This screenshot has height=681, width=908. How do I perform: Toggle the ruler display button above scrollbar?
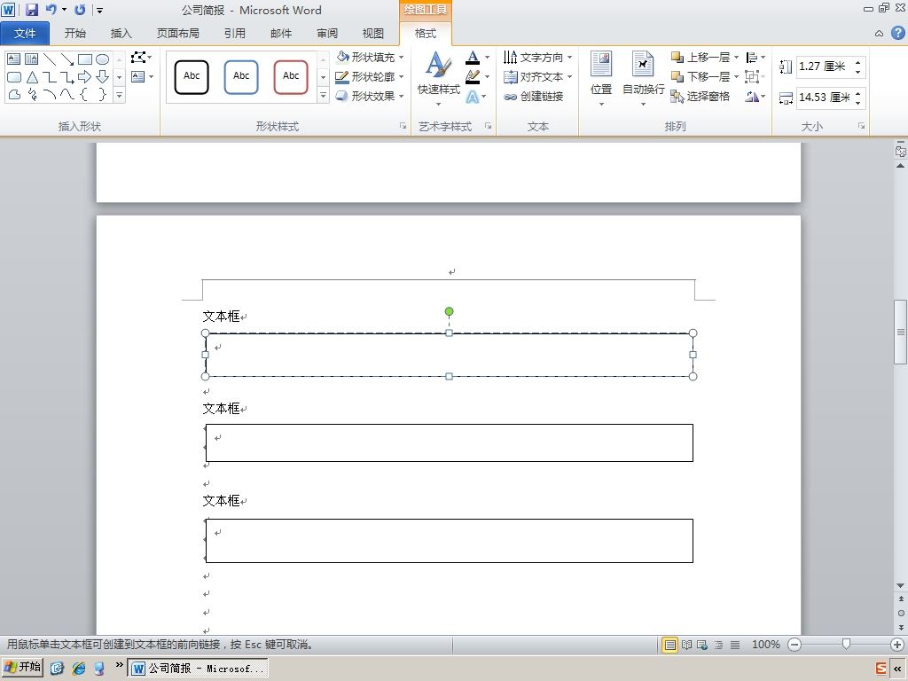pos(901,151)
